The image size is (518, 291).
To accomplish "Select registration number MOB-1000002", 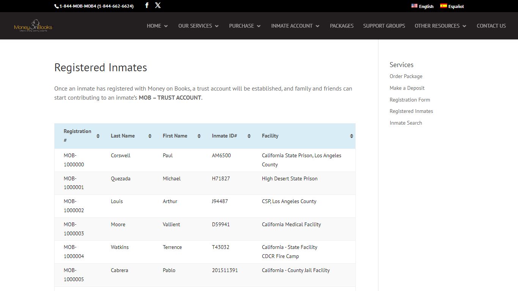I will coord(74,206).
